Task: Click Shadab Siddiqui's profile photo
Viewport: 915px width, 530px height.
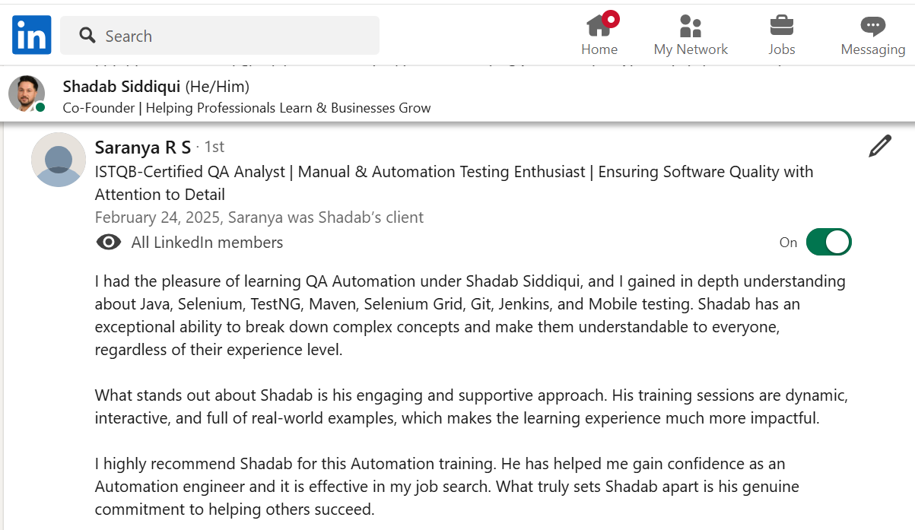Action: [27, 94]
